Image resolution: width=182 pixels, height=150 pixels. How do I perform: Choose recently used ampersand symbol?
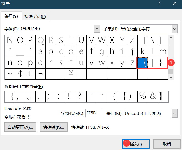point(153,97)
